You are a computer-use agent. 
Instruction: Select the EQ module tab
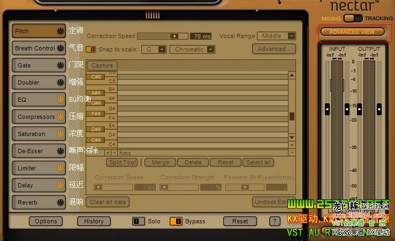(39, 100)
